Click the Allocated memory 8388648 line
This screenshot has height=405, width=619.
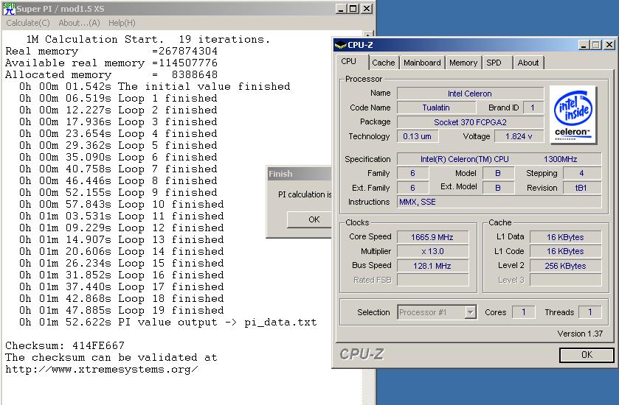[x=111, y=75]
